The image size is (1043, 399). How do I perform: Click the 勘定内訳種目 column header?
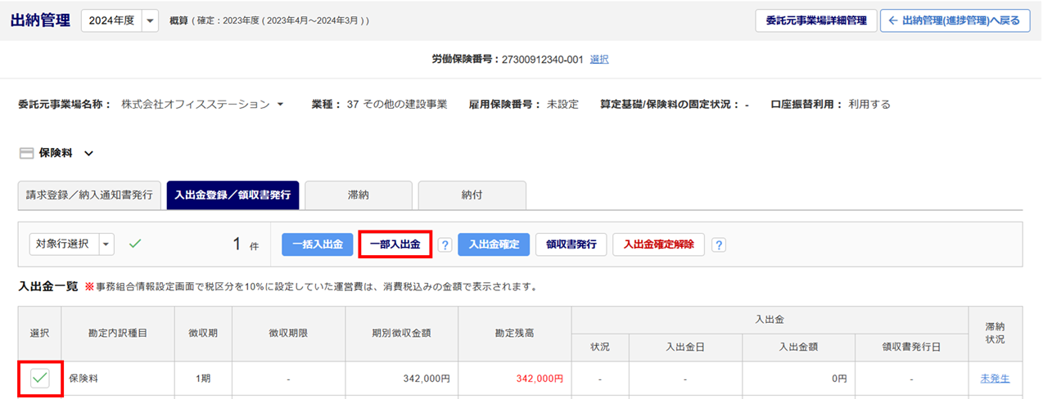coord(118,334)
